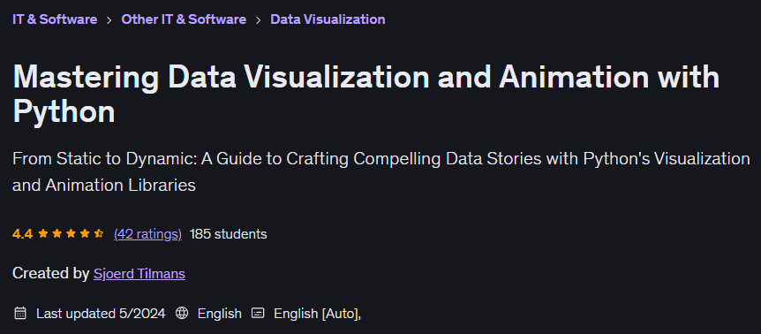The height and width of the screenshot is (334, 761).
Task: Click the English language label beside globe
Action: pyautogui.click(x=219, y=314)
